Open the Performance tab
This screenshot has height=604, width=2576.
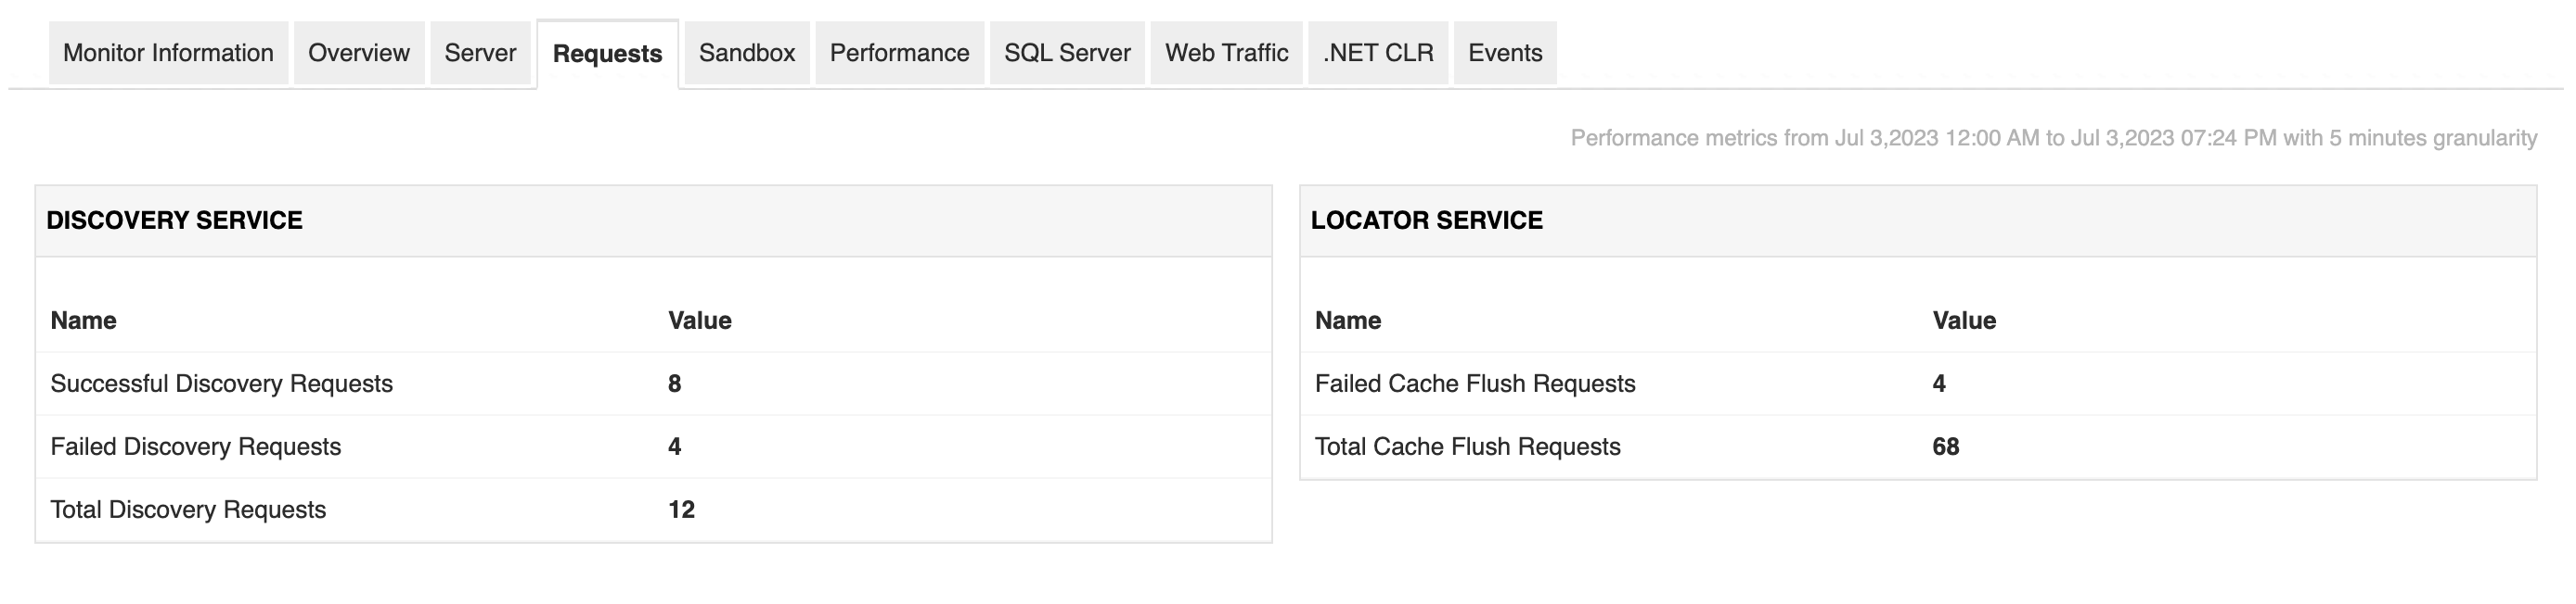899,53
